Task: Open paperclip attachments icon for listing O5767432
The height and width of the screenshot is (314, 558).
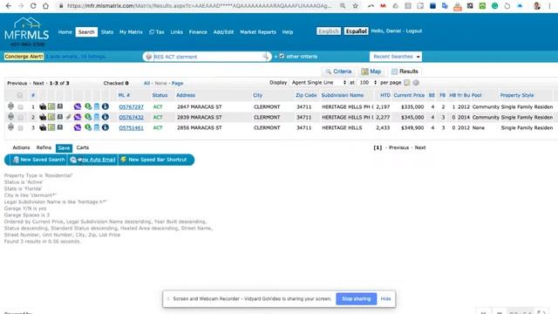Action: click(69, 117)
